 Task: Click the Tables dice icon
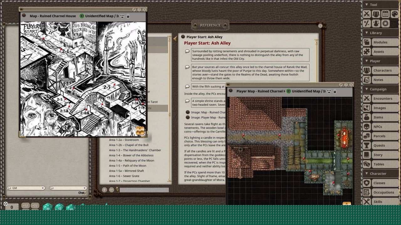367,164
